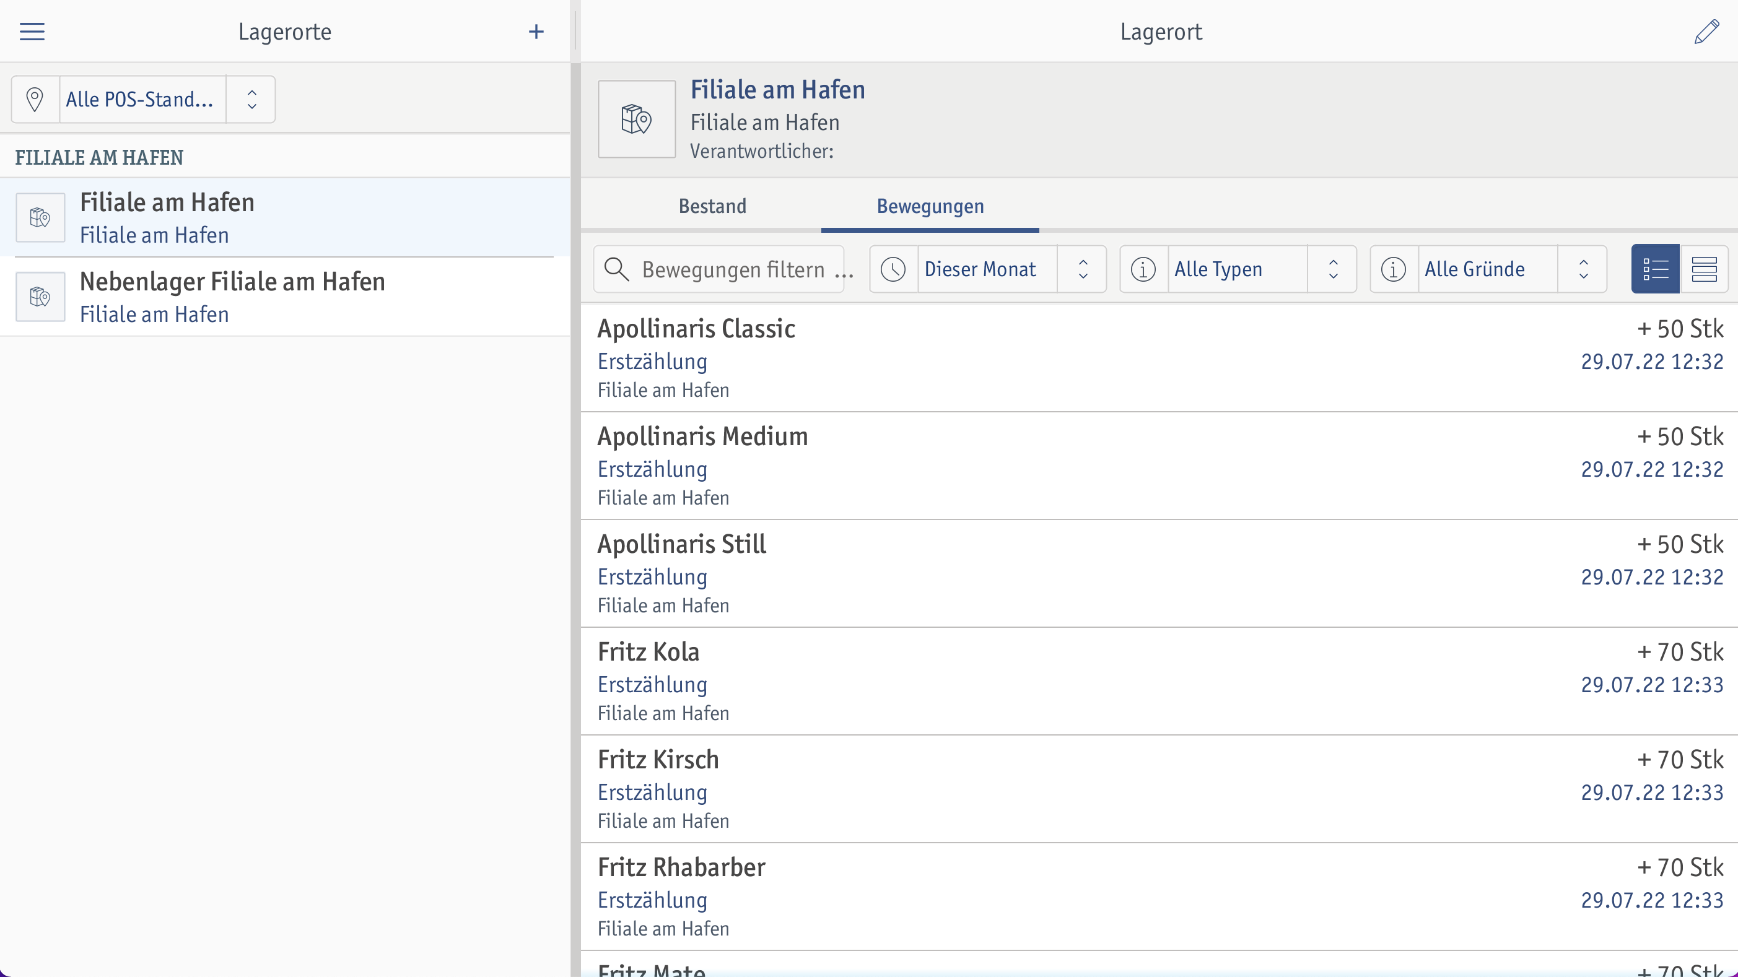Click the pencil edit icon
The width and height of the screenshot is (1738, 977).
point(1706,32)
